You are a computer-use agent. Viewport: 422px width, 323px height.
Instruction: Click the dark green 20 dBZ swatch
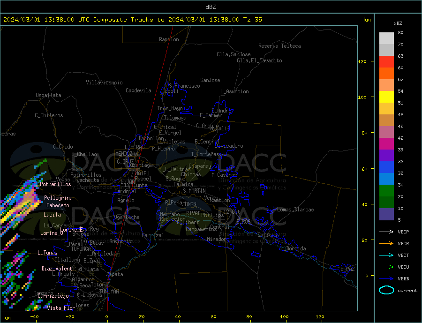coord(386,203)
